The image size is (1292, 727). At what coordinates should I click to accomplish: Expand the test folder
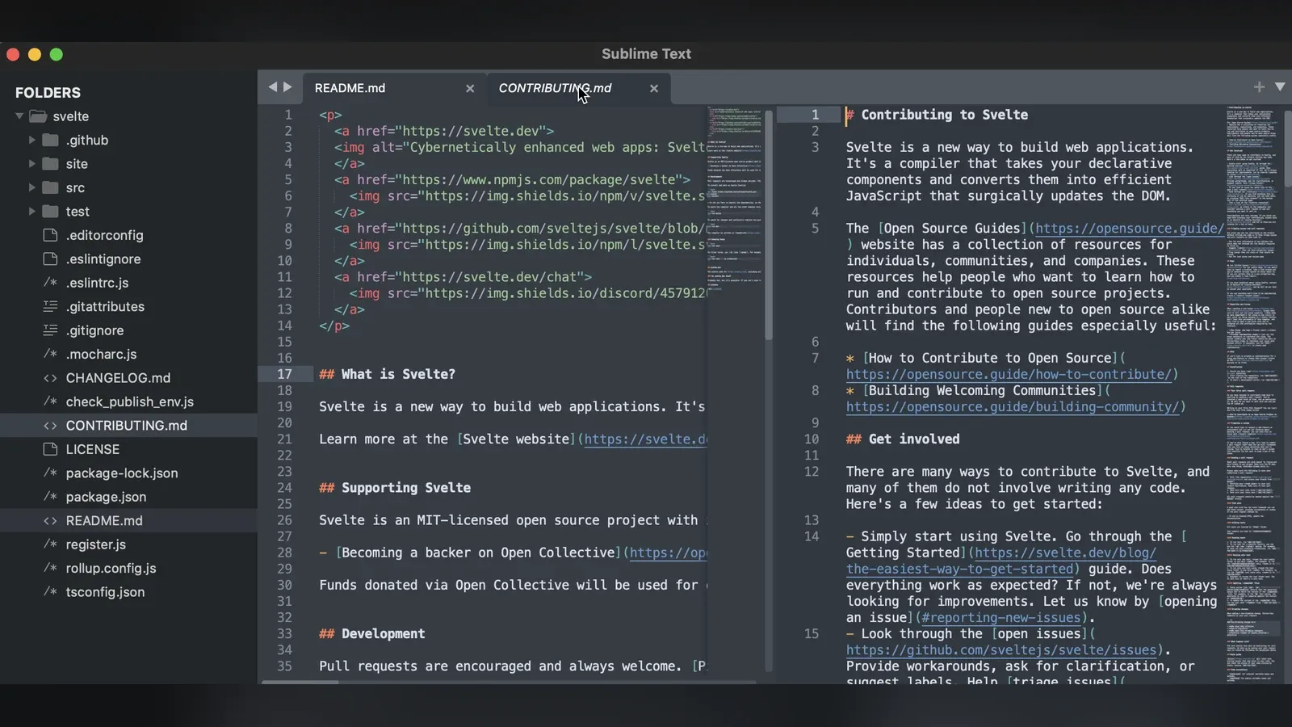click(x=31, y=211)
